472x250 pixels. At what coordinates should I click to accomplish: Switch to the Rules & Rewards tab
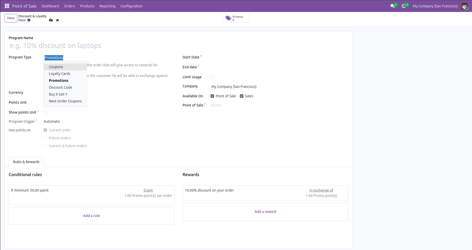[x=26, y=162]
